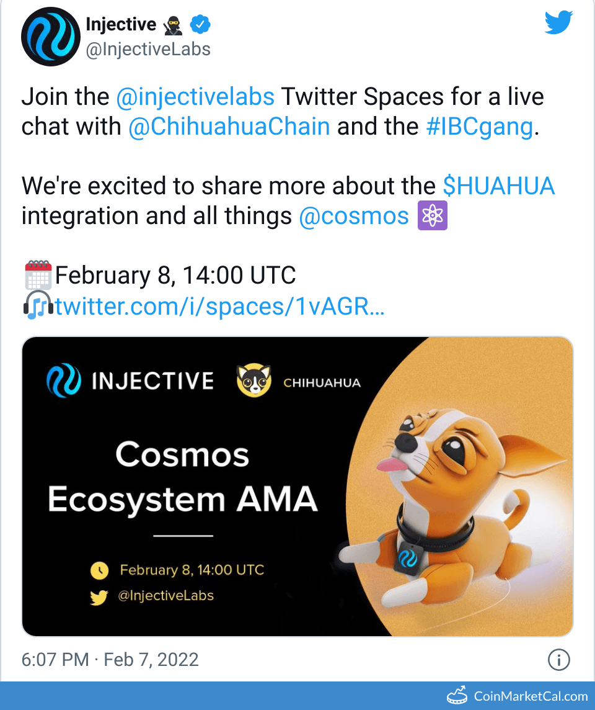Screen dimensions: 595x710
Task: Click the Chihuahua logo in banner
Action: tap(254, 381)
